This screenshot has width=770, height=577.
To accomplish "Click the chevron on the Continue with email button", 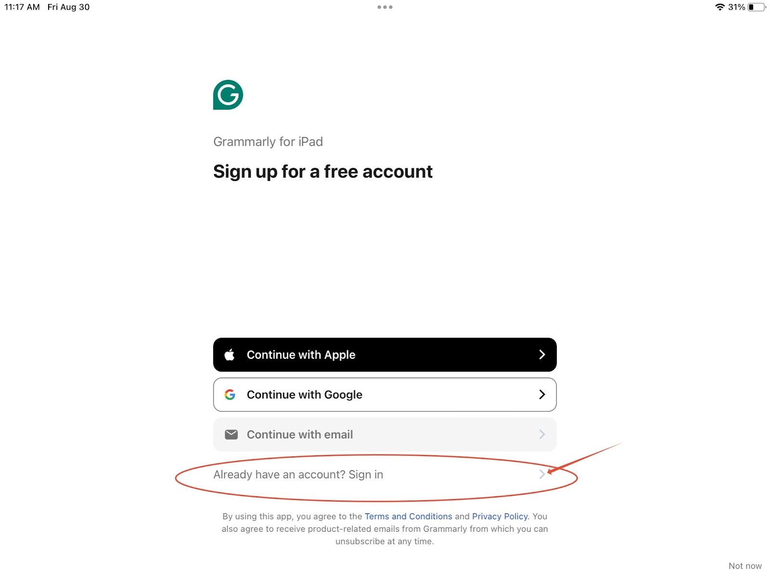I will pyautogui.click(x=542, y=435).
